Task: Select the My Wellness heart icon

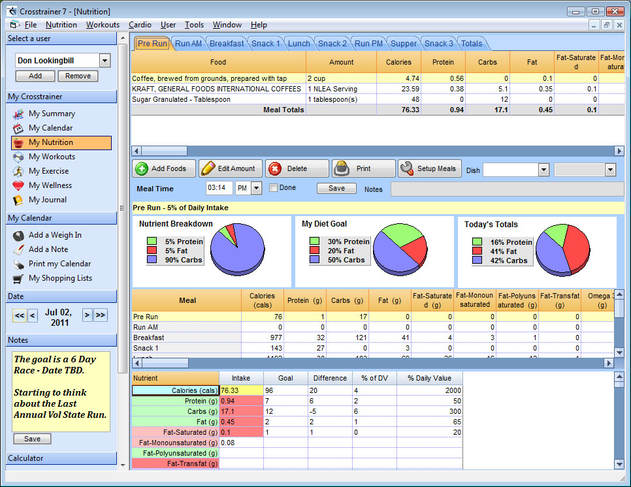Action: (18, 186)
